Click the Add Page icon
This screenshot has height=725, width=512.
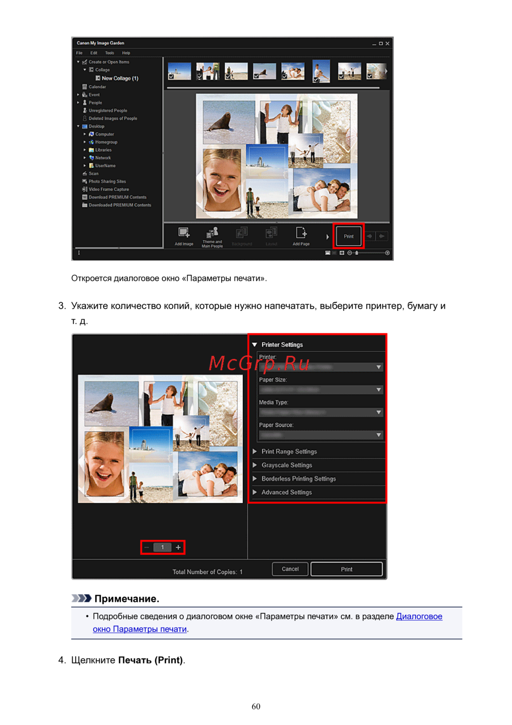(x=301, y=234)
